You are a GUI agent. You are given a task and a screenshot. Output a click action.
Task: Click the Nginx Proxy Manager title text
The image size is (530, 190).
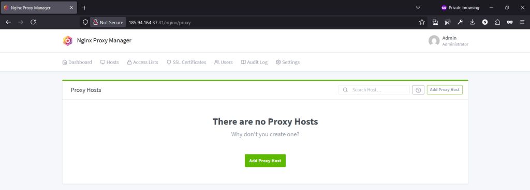coord(104,41)
